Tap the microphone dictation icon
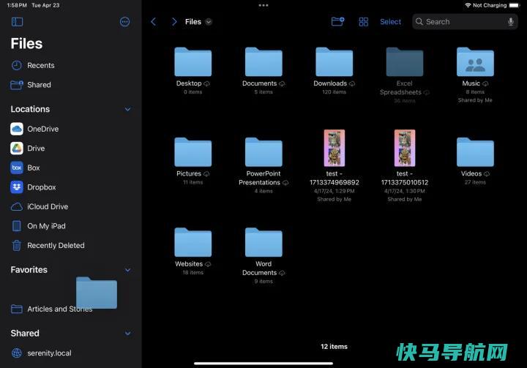The height and width of the screenshot is (368, 527). point(511,22)
